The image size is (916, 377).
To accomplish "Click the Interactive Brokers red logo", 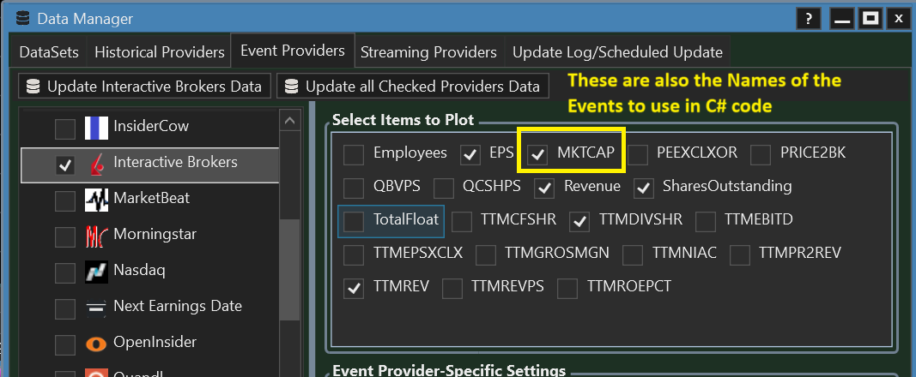I will pos(96,164).
